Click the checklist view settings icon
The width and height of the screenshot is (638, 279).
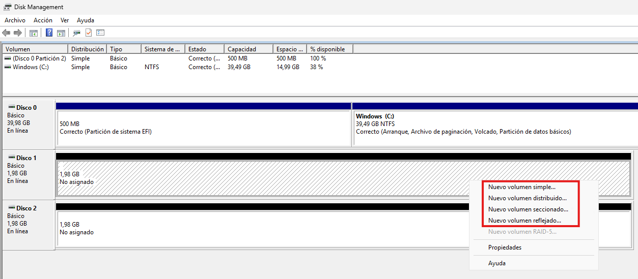(x=100, y=33)
